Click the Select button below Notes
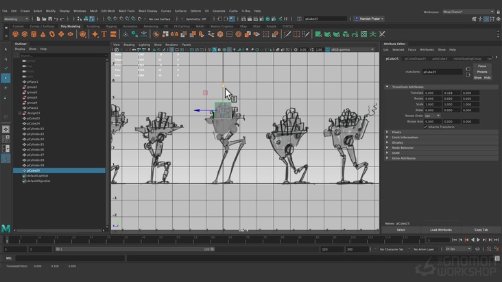The image size is (502, 282). coord(401,230)
